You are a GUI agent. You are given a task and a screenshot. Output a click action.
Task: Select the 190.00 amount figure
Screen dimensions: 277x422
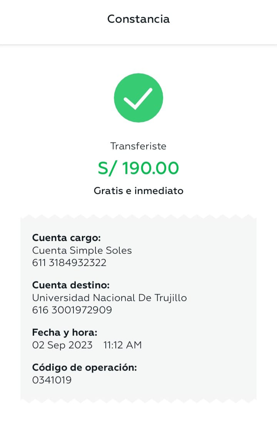pos(151,168)
